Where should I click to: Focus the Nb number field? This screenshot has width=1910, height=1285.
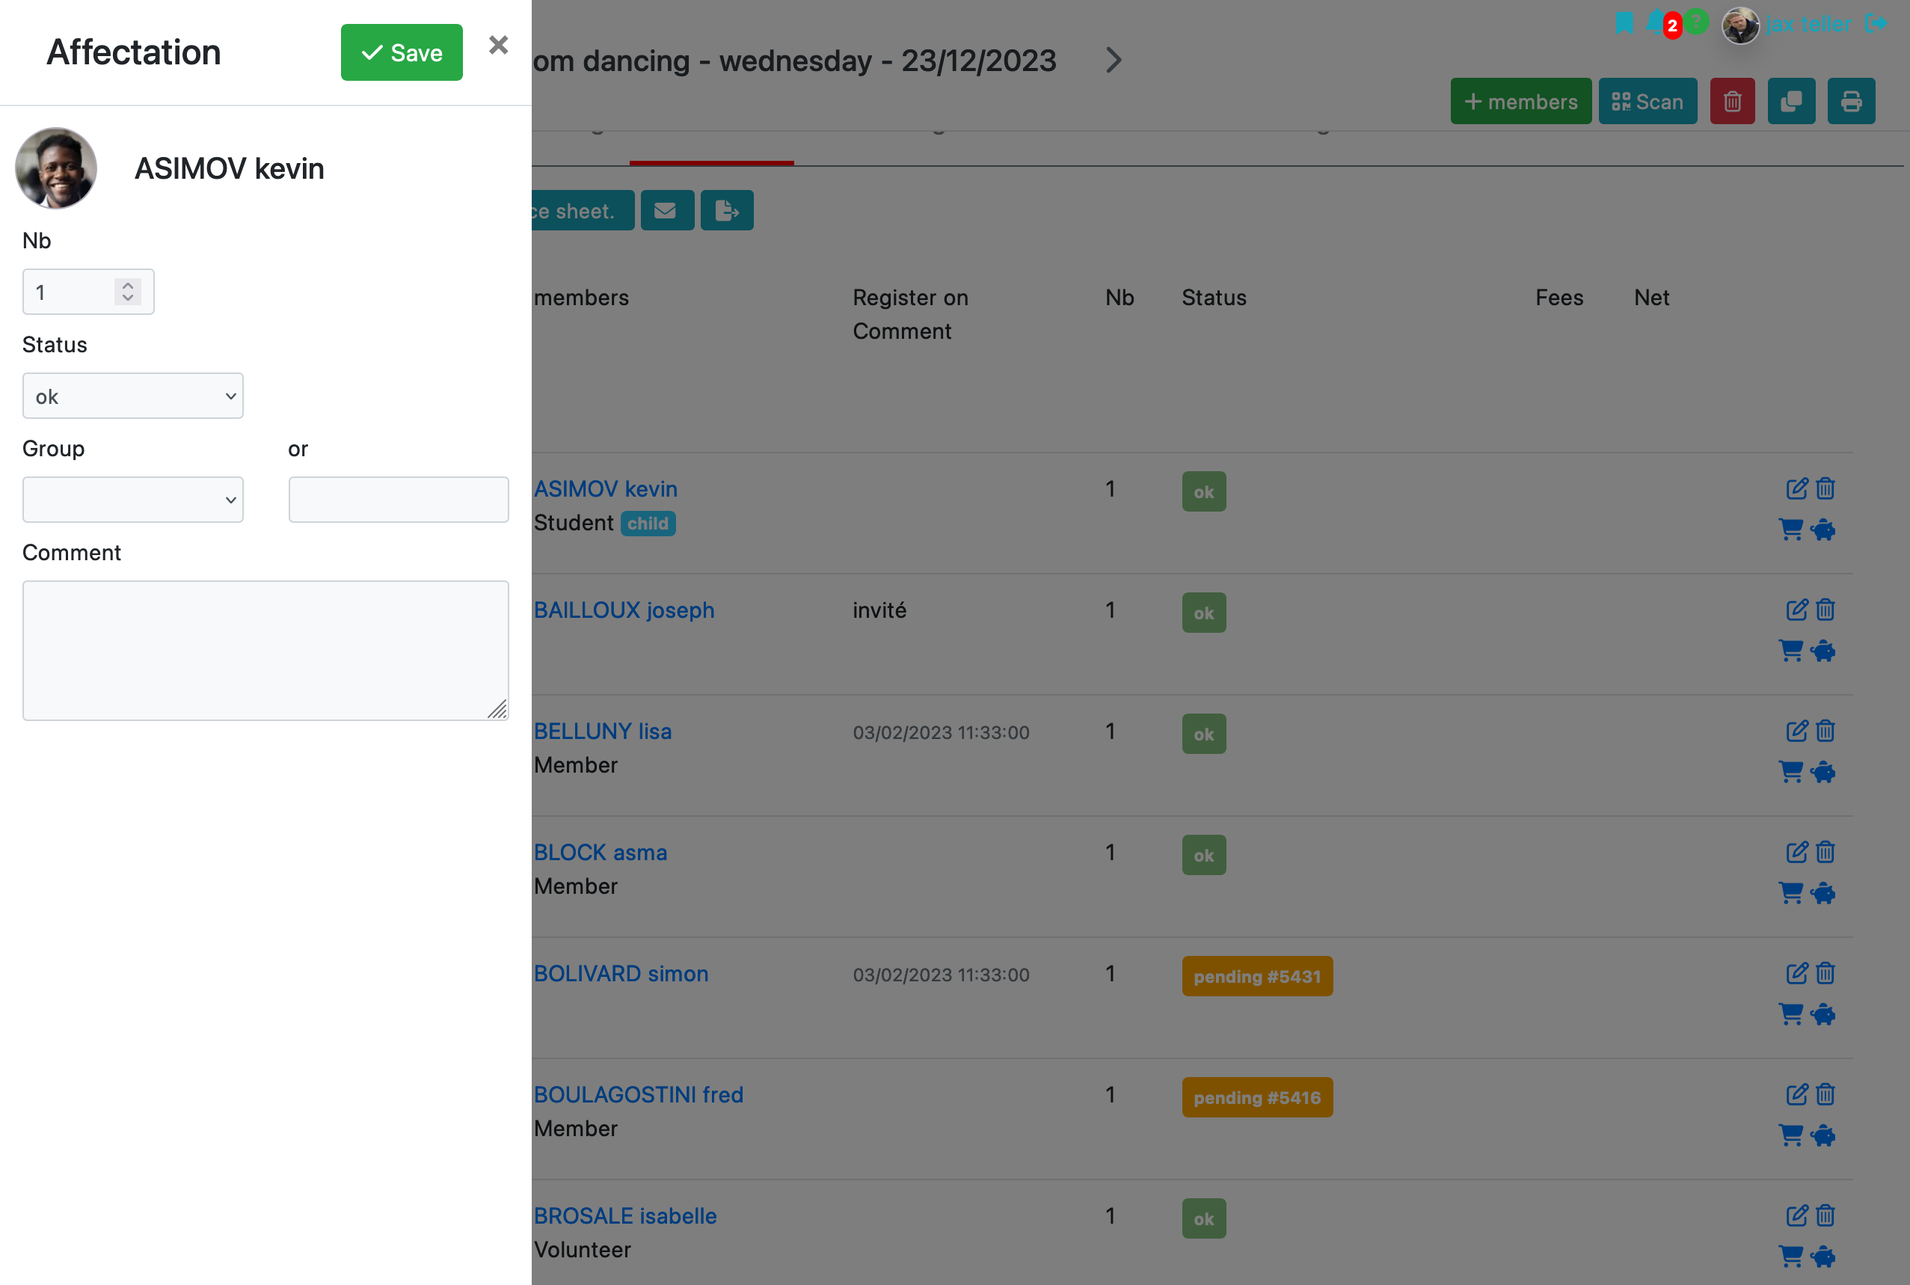click(87, 292)
